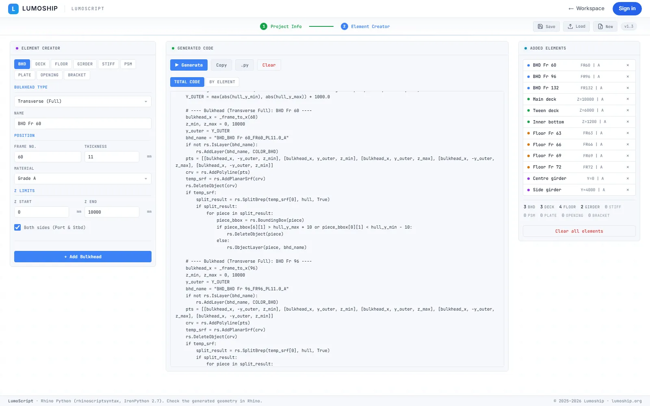
Task: Delete Tween deck from added elements
Action: (x=628, y=110)
